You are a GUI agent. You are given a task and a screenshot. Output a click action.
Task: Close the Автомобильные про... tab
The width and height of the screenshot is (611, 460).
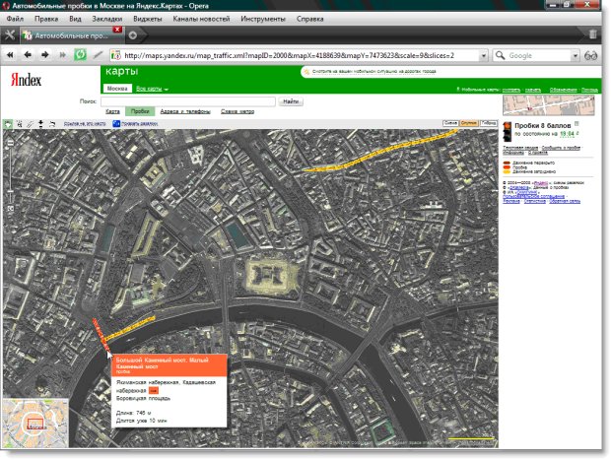(x=117, y=30)
